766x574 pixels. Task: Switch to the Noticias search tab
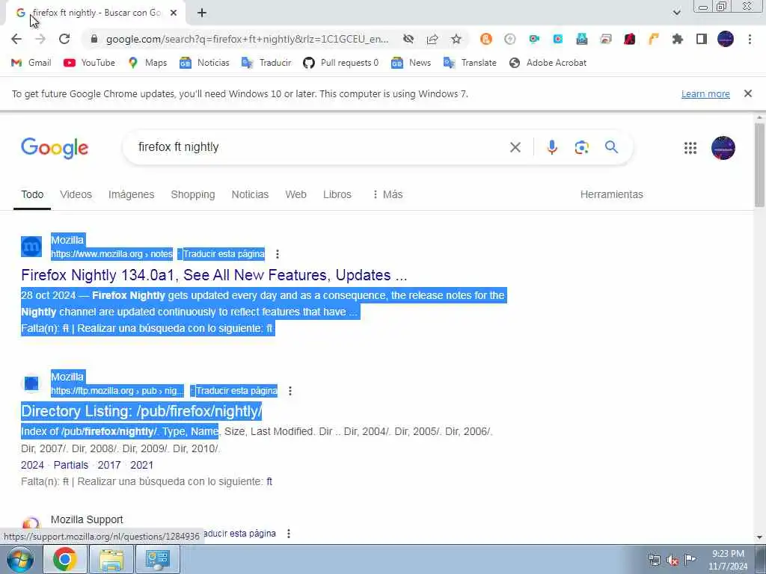click(250, 194)
